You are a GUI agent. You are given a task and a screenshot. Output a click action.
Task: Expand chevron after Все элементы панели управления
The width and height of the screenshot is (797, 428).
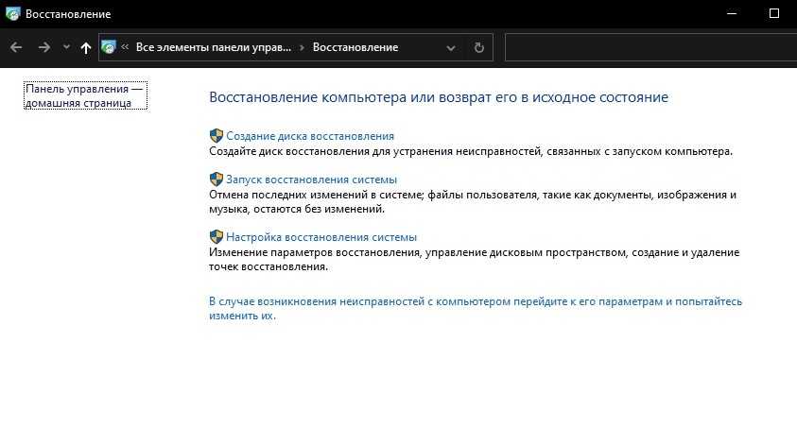click(302, 47)
